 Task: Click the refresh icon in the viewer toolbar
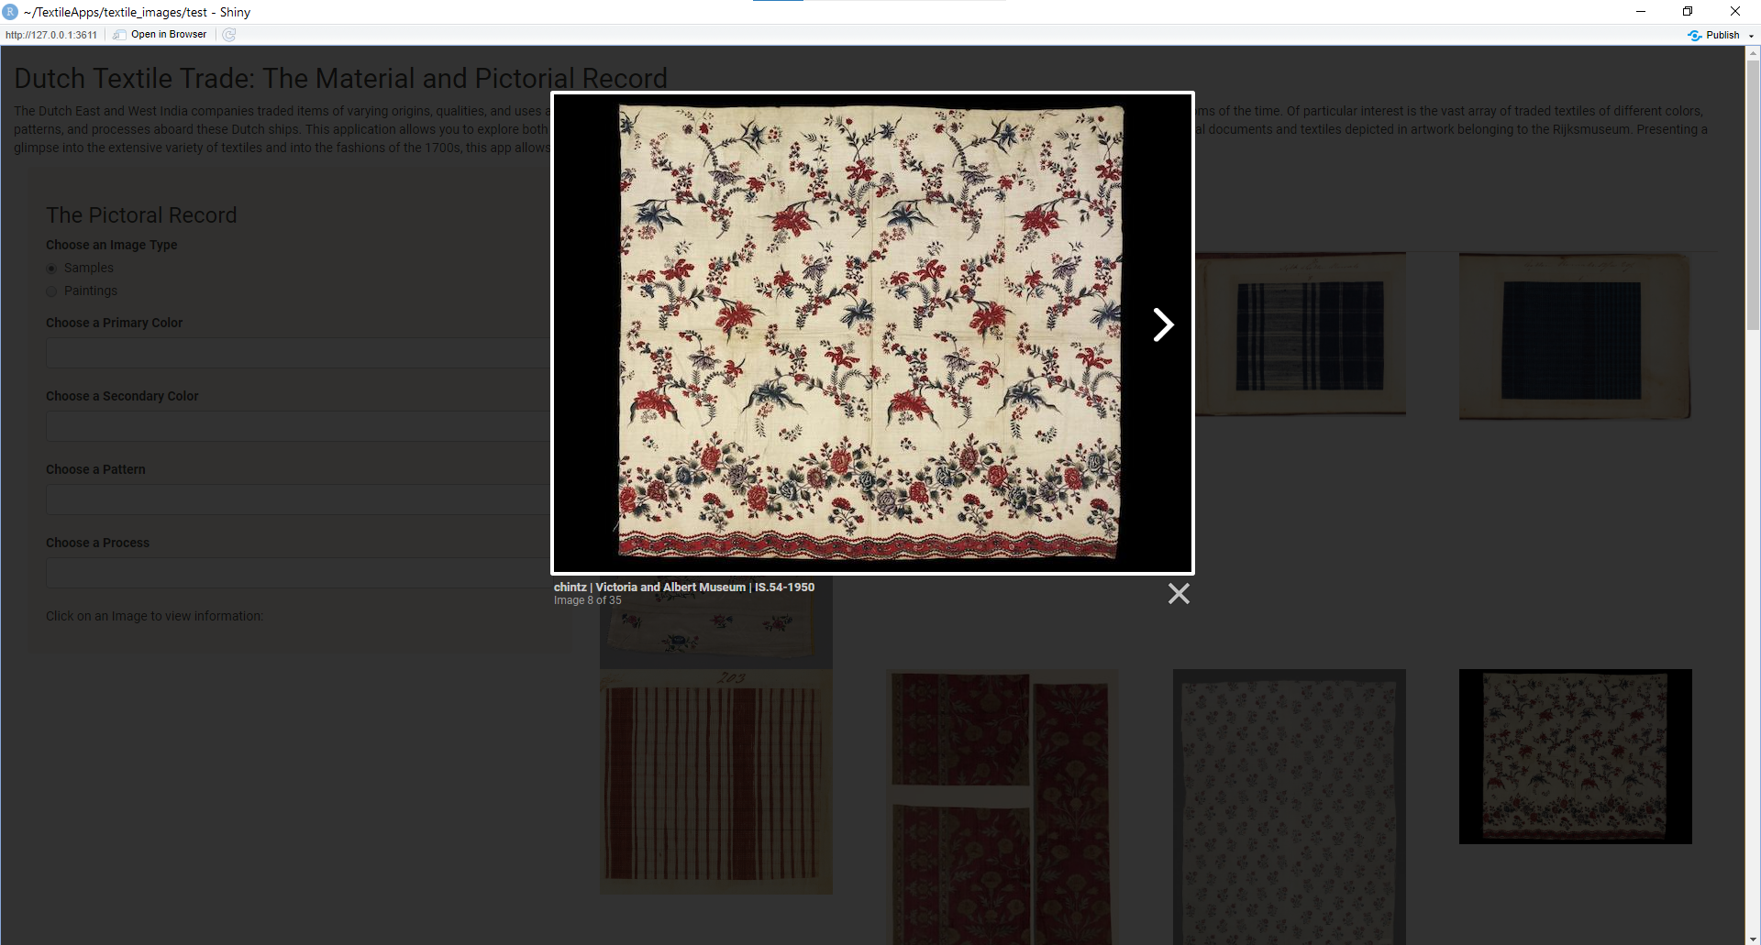coord(229,35)
